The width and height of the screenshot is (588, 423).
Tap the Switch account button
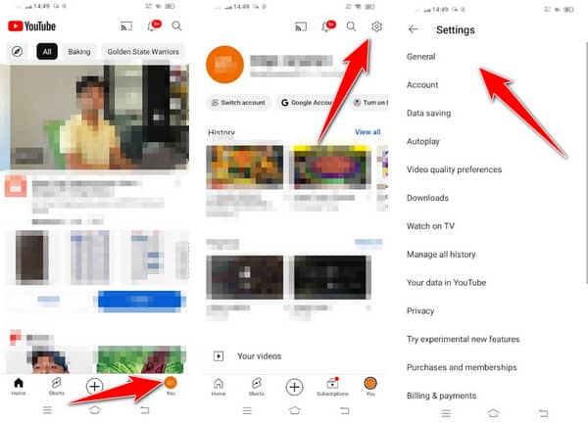[238, 102]
